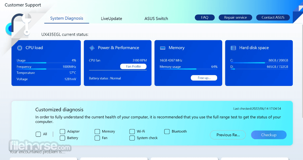Open the ASUS Switch tab

(x=156, y=19)
